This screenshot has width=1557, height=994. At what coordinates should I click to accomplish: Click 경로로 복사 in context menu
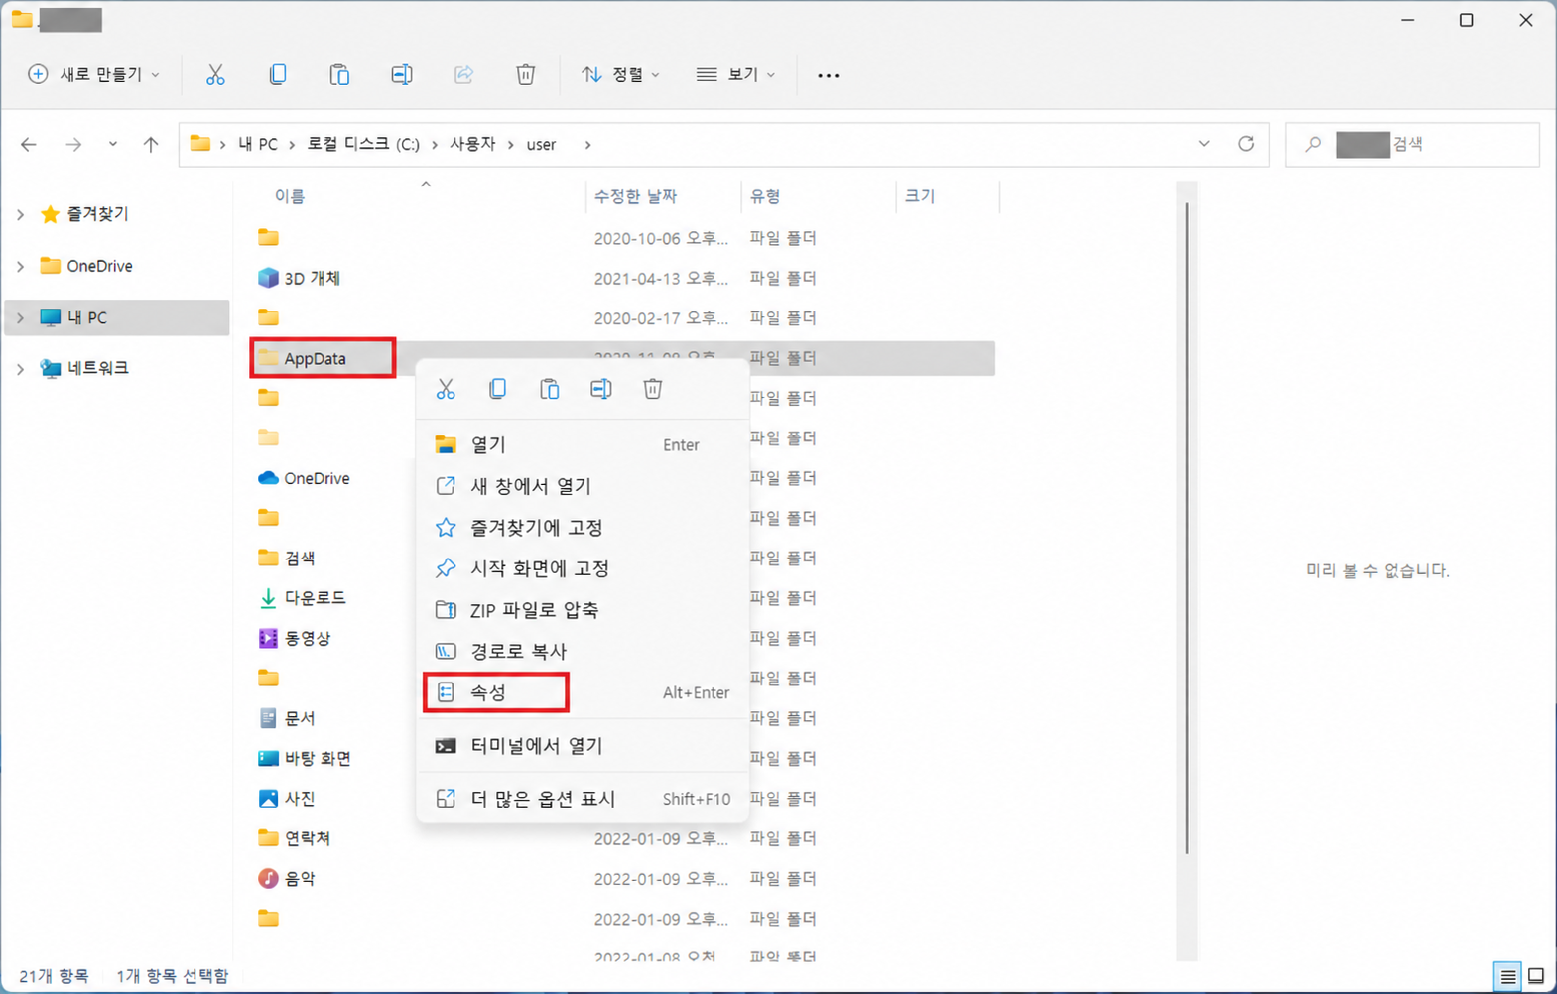coord(583,652)
